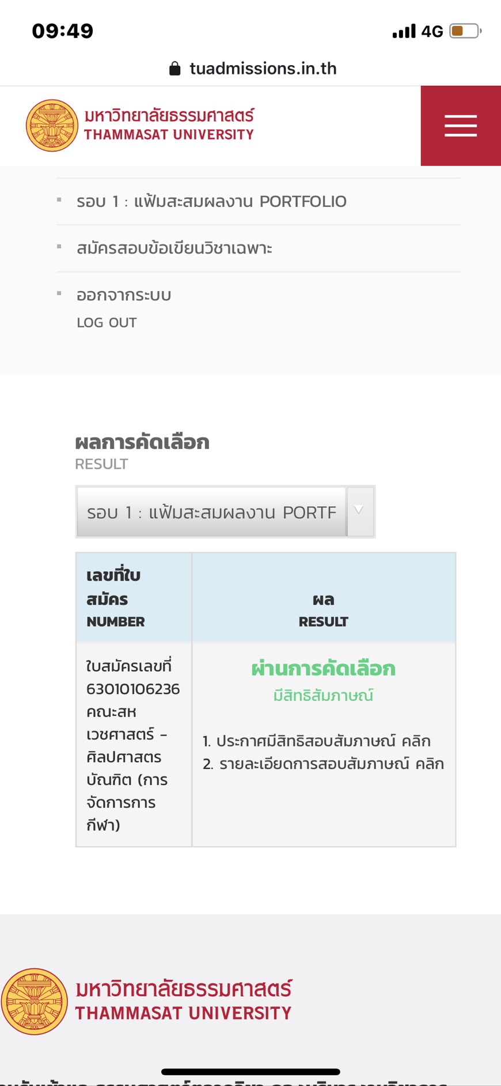Viewport: 501px width, 1086px height.
Task: Expand the round selection dropdown arrow
Action: [359, 511]
